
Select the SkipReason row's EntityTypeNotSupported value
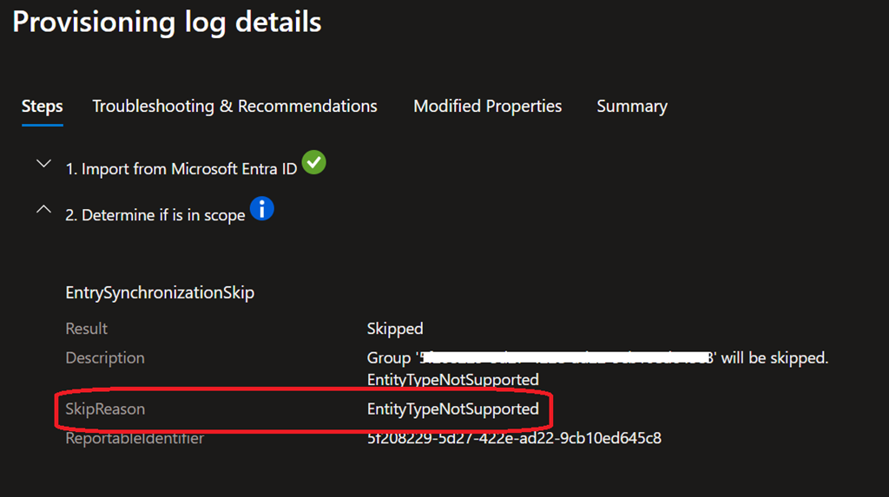(452, 409)
